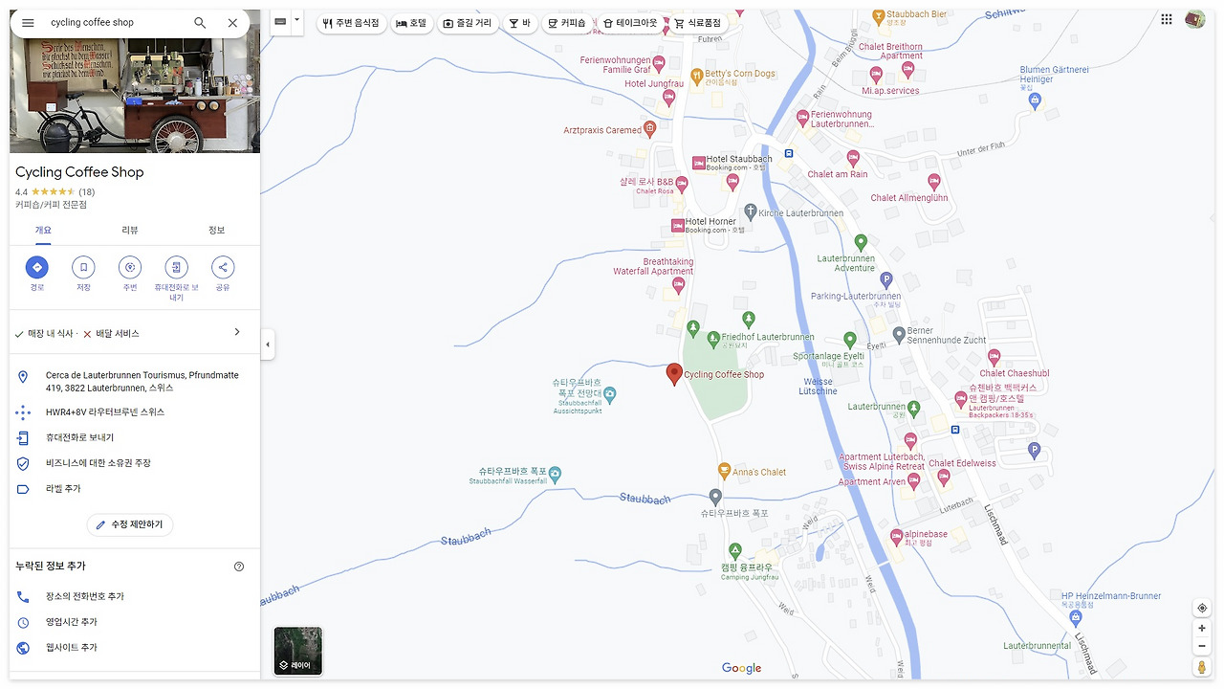Click 장소의 전화번호 추가
1224x689 pixels.
[135, 596]
